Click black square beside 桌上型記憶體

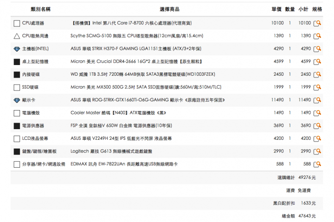(17, 62)
